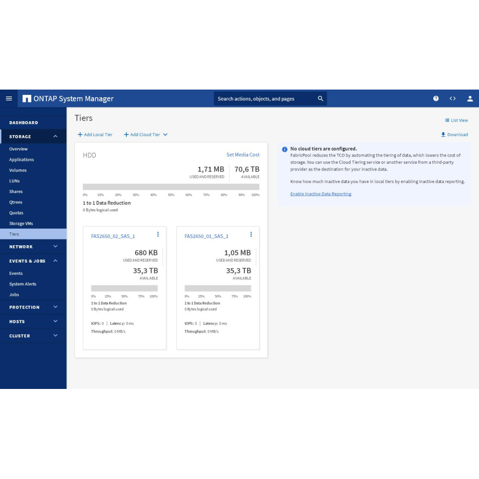Click the HDD capacity usage bar
Screen dimensions: 479x479
coord(171,187)
